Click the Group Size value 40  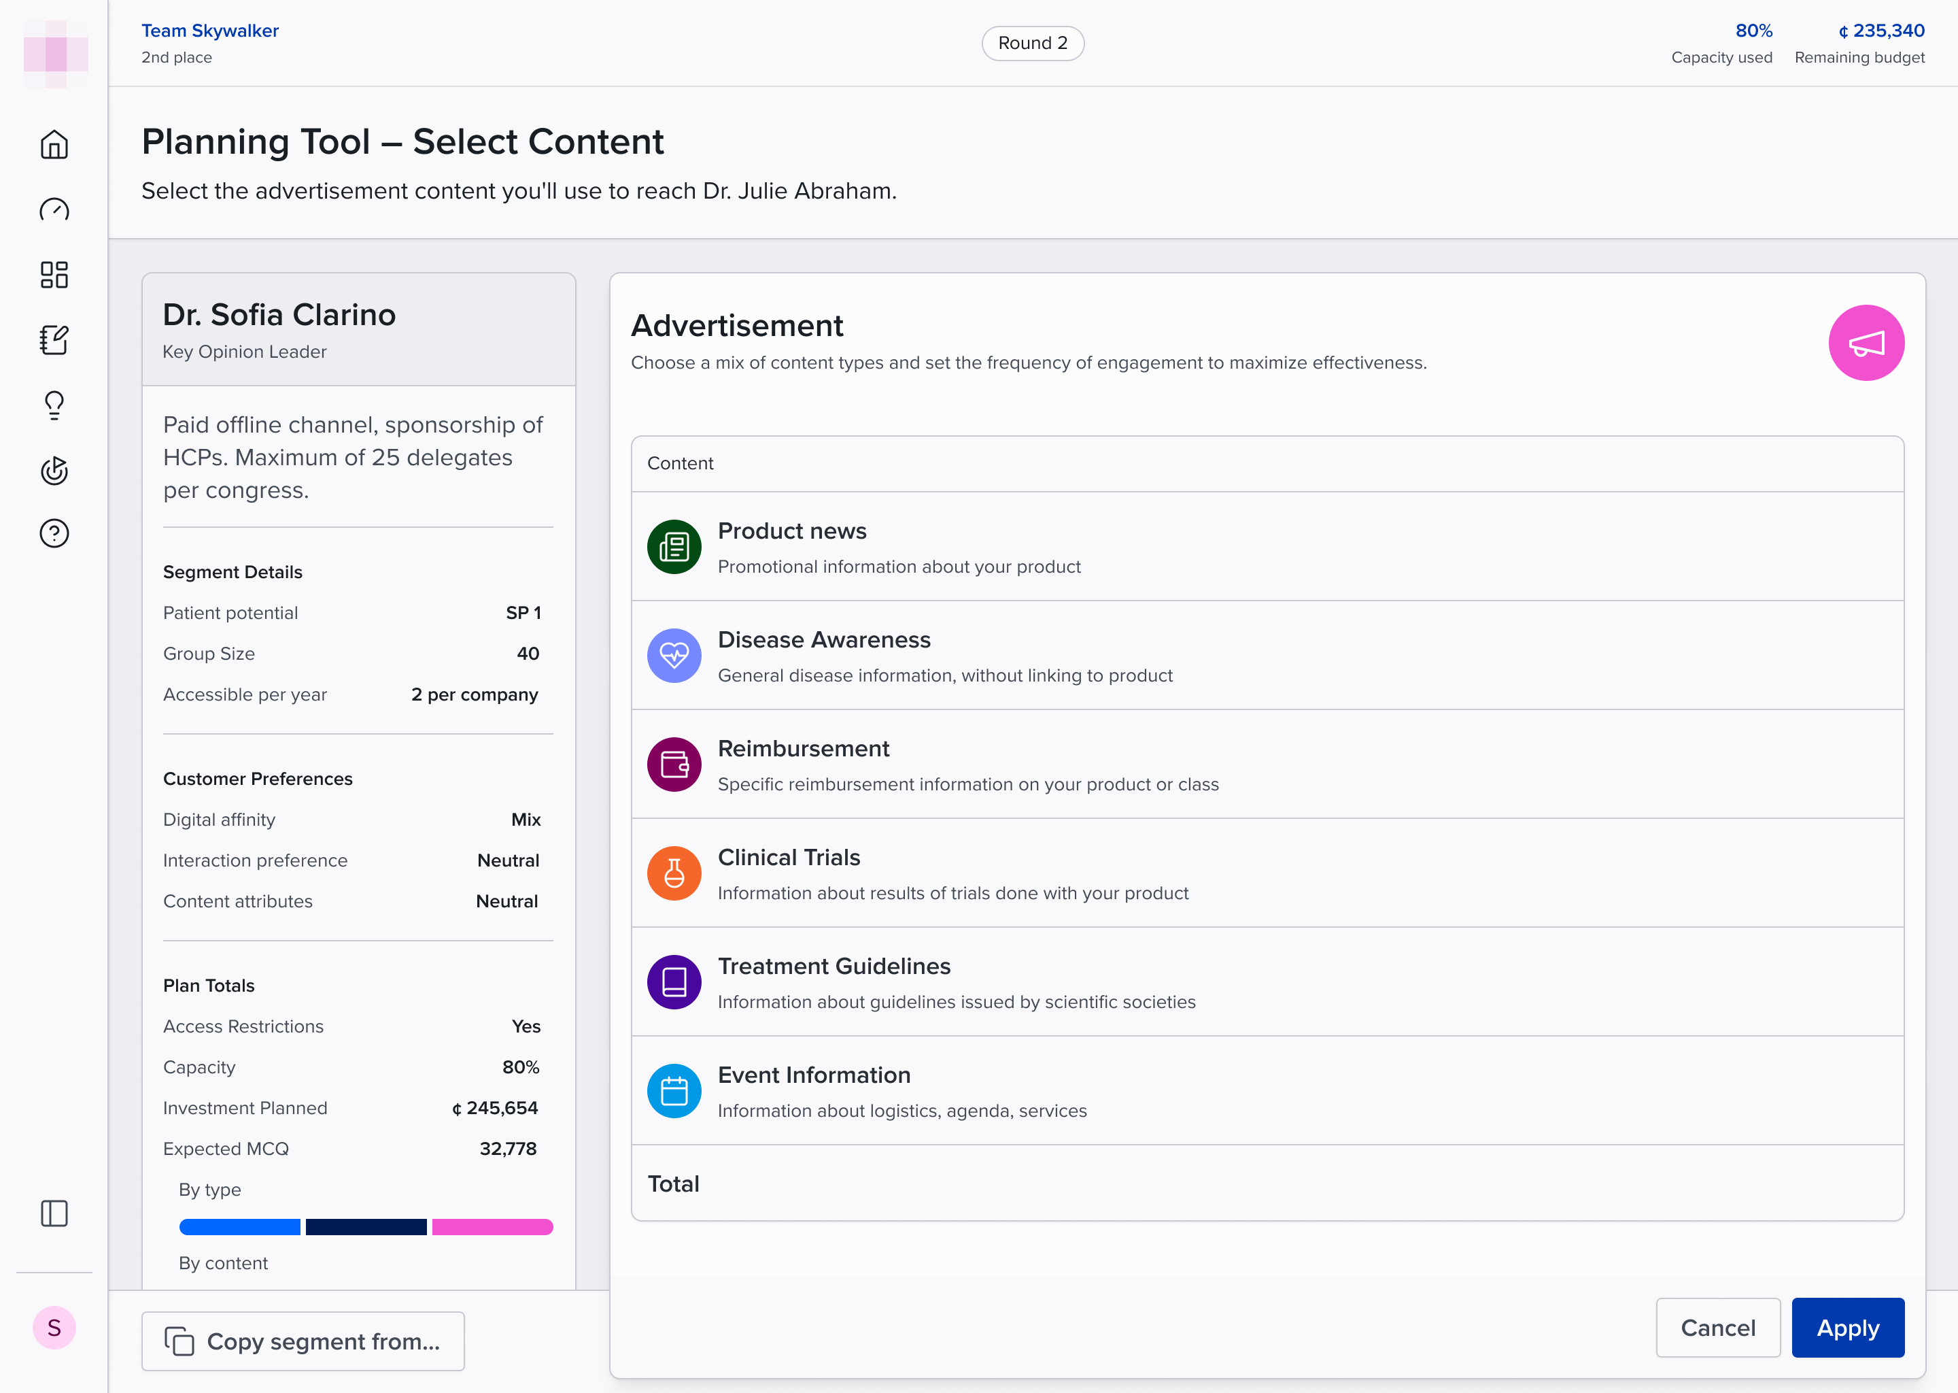[x=528, y=654]
